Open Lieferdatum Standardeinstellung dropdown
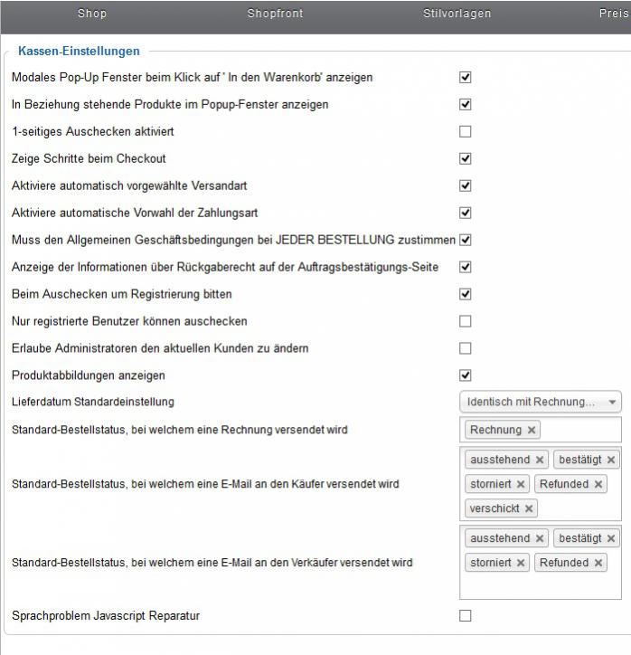 [x=540, y=402]
